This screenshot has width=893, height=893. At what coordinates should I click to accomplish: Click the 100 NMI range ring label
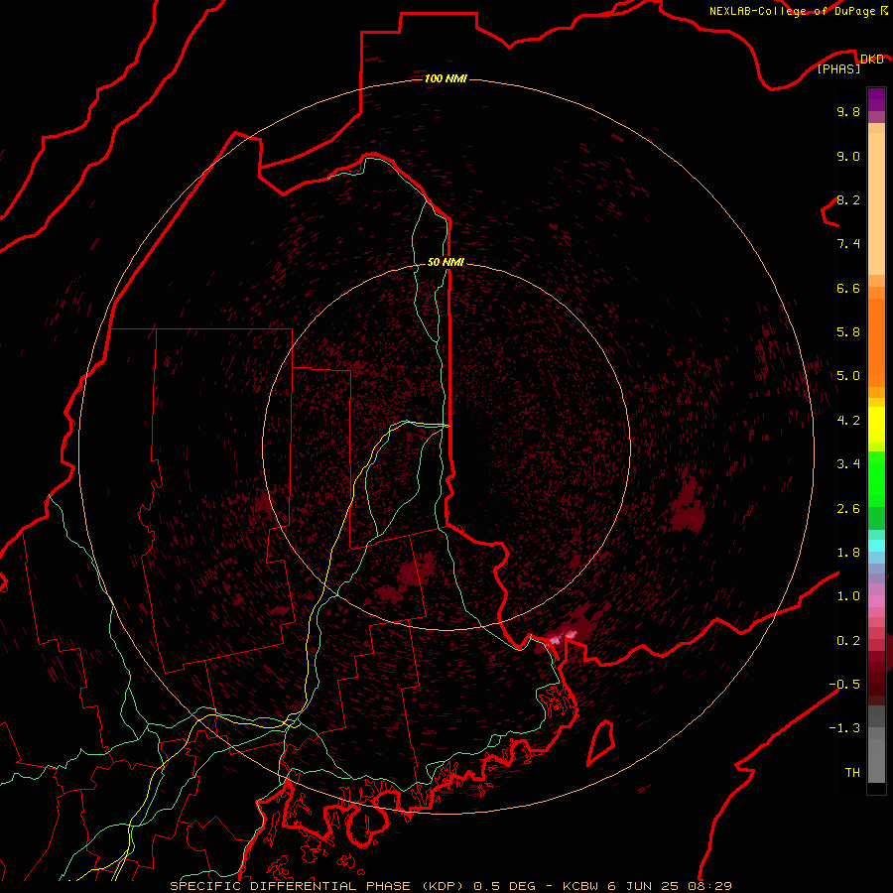point(446,78)
